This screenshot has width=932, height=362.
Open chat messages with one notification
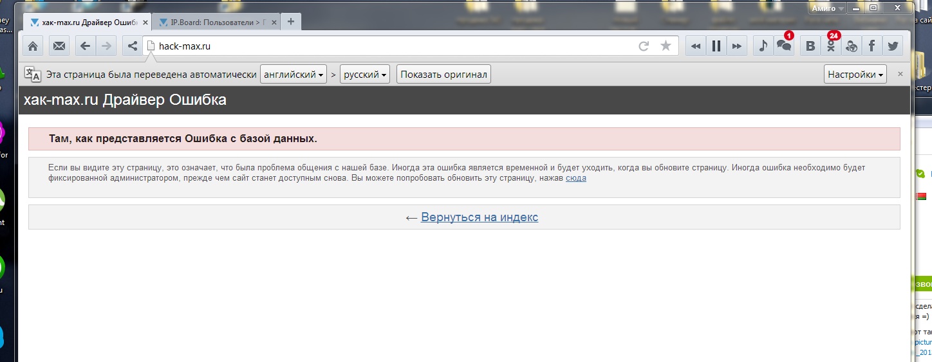pos(784,46)
